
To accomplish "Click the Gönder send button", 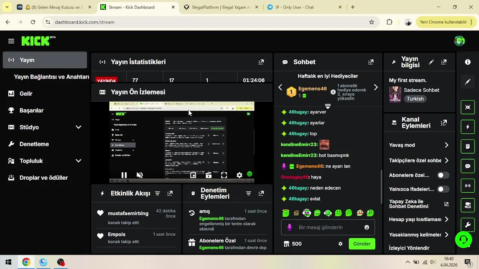I will [x=362, y=244].
